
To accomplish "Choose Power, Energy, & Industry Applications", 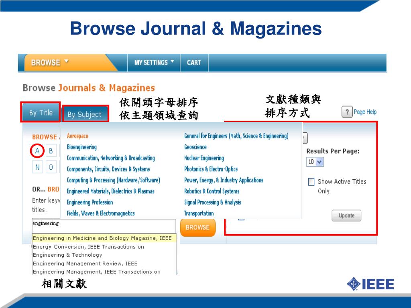I will [x=224, y=180].
